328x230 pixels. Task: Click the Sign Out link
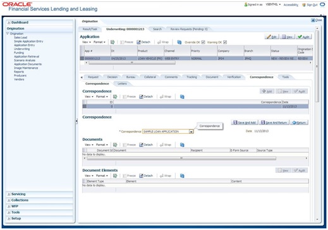[x=312, y=4]
